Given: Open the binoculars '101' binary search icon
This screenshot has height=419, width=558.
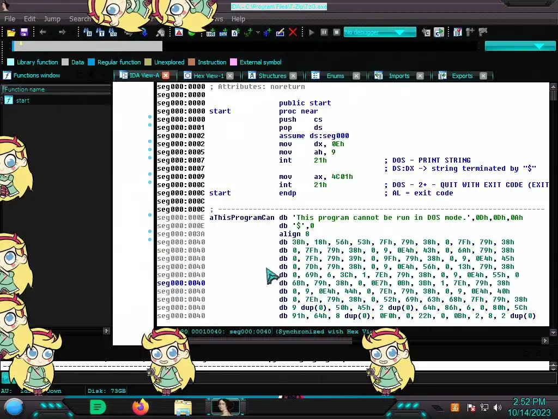Looking at the screenshot, I should 113,32.
